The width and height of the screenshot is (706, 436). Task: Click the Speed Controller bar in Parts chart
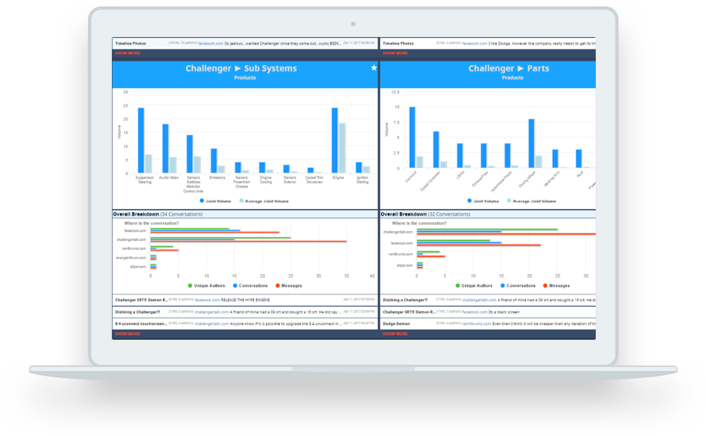[x=436, y=150]
